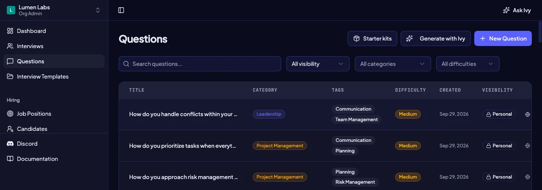This screenshot has width=542, height=190.
Task: Open Interview Templates page
Action: (54, 76)
